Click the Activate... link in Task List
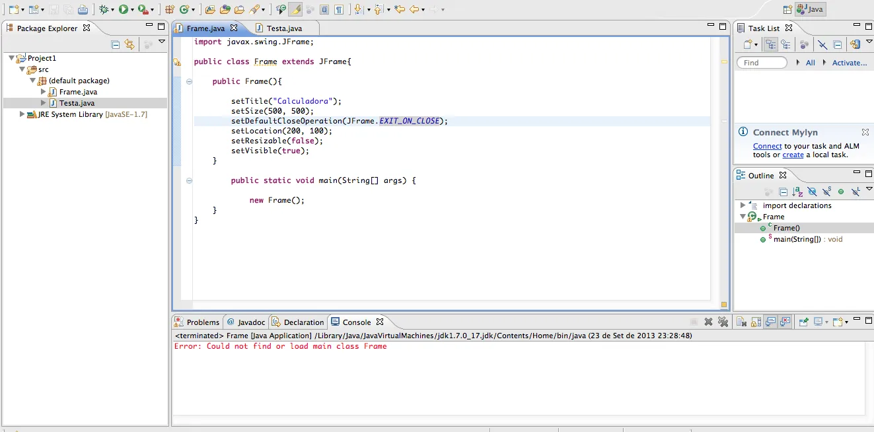This screenshot has width=874, height=432. (x=849, y=63)
